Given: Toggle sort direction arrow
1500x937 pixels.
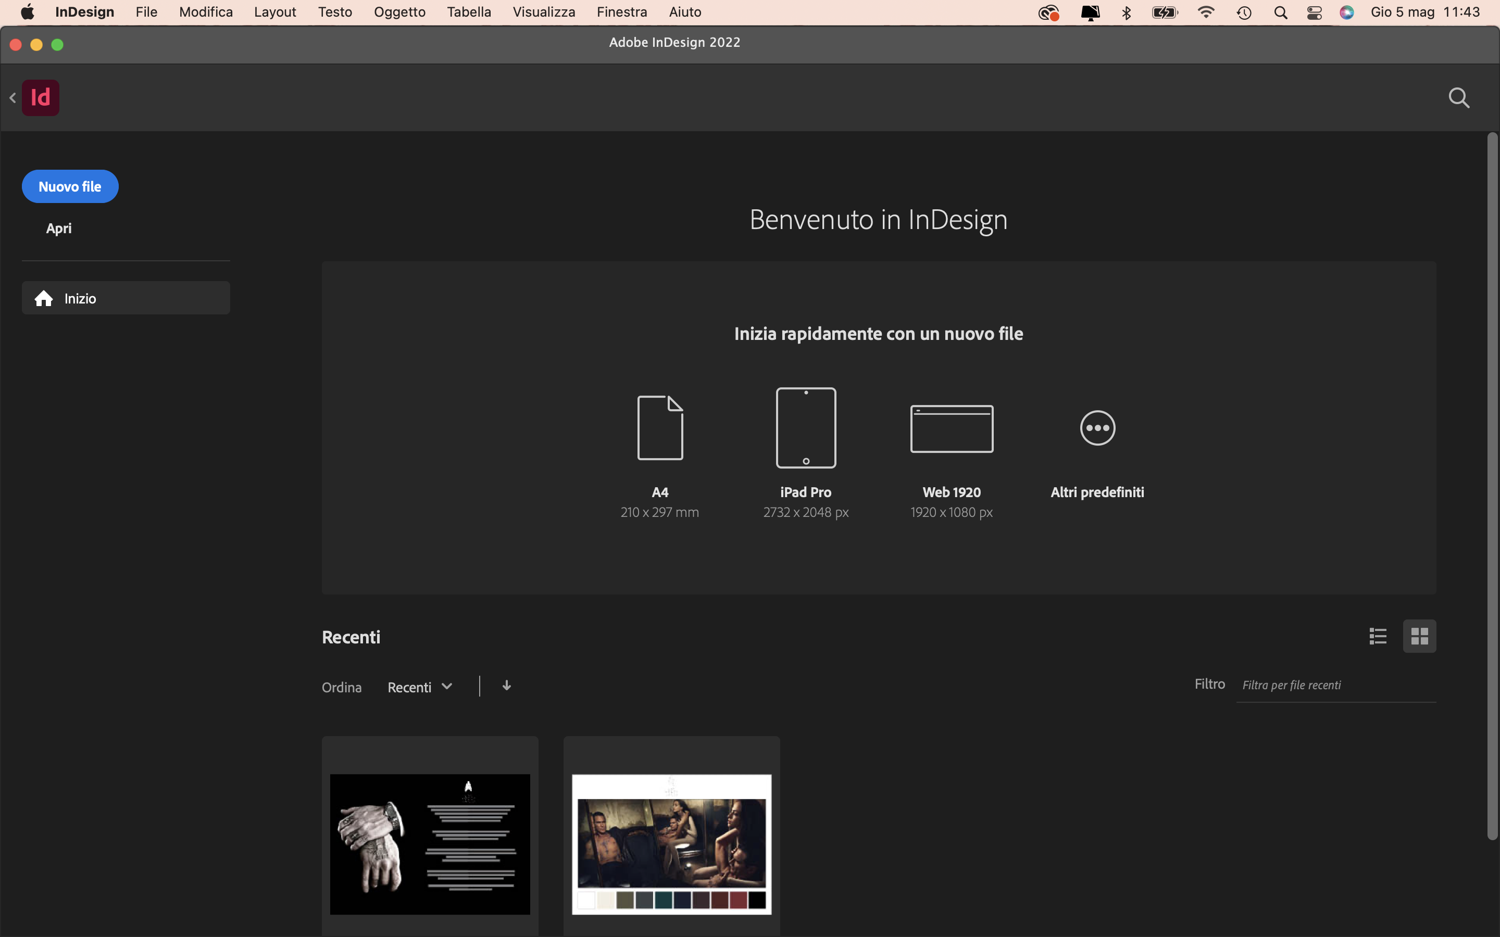Looking at the screenshot, I should (x=506, y=686).
